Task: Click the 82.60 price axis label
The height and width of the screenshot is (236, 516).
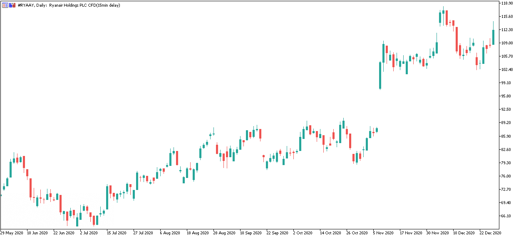Action: click(506, 149)
